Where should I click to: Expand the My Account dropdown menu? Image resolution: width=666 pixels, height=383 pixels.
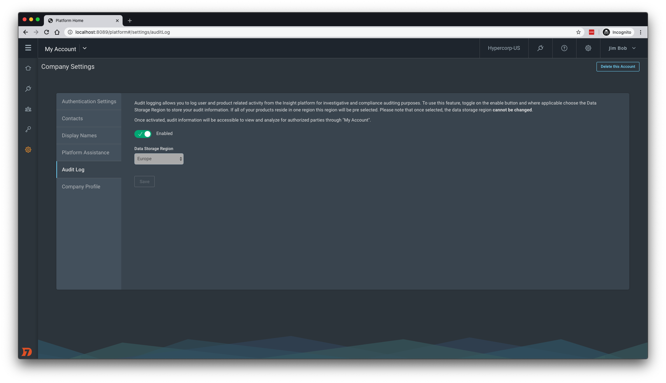click(x=84, y=48)
